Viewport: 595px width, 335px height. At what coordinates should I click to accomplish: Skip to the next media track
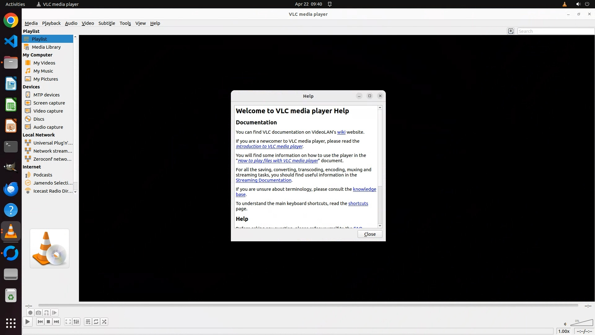pyautogui.click(x=56, y=322)
